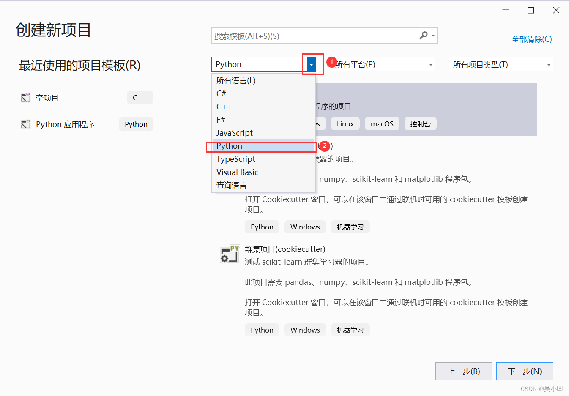Click the Clear all link

point(531,39)
